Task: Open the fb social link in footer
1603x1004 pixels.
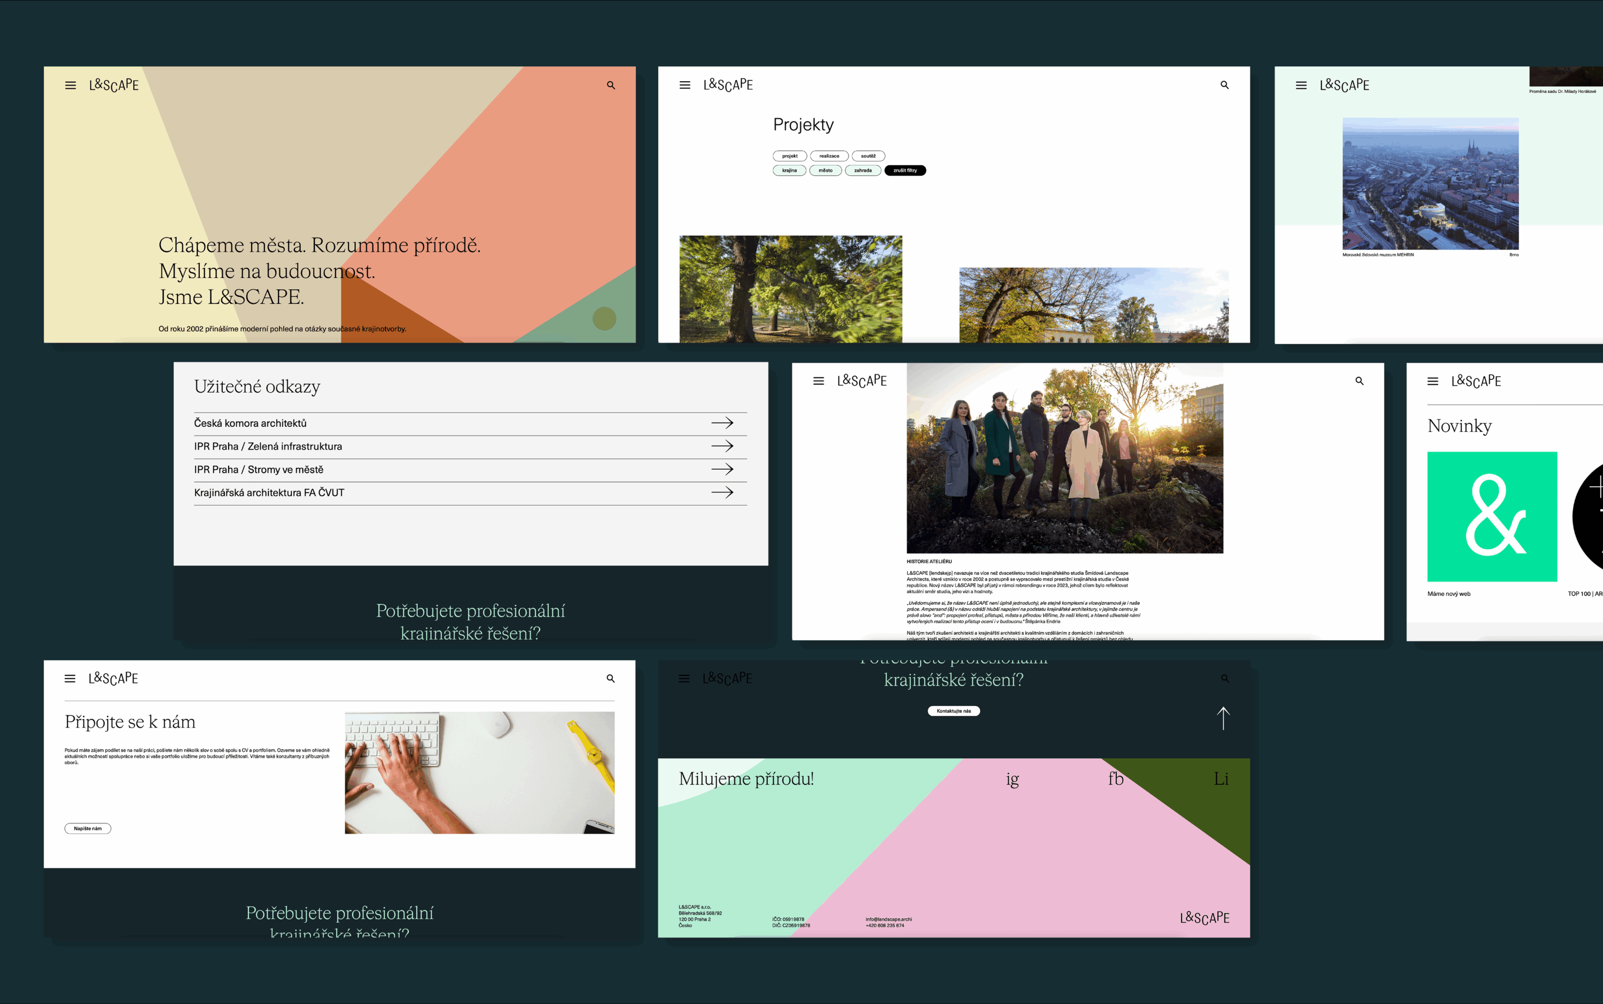Action: [1116, 779]
